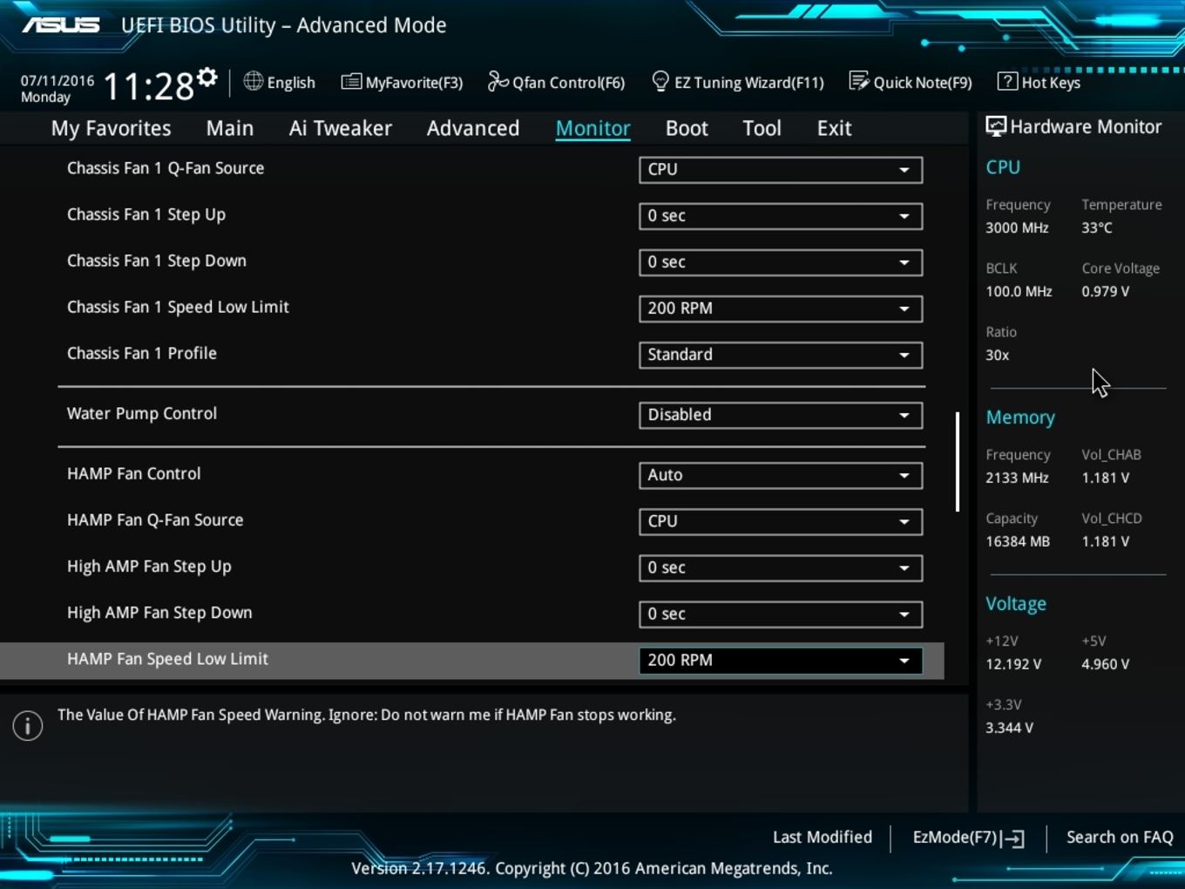This screenshot has width=1185, height=889.
Task: Select the Chassis Fan 1 Step Down label
Action: point(157,261)
